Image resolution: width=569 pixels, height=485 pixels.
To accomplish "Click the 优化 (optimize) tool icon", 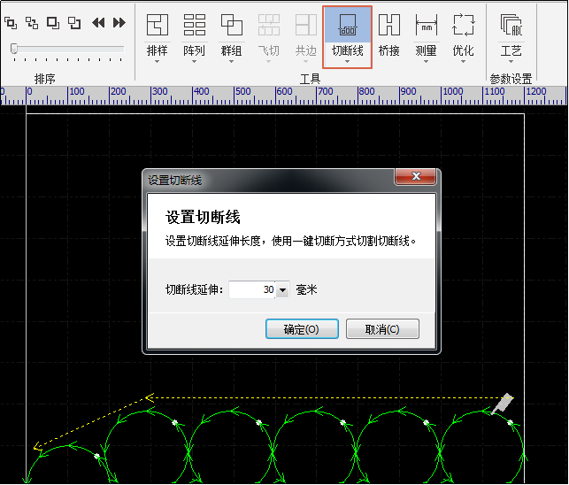I will click(463, 26).
